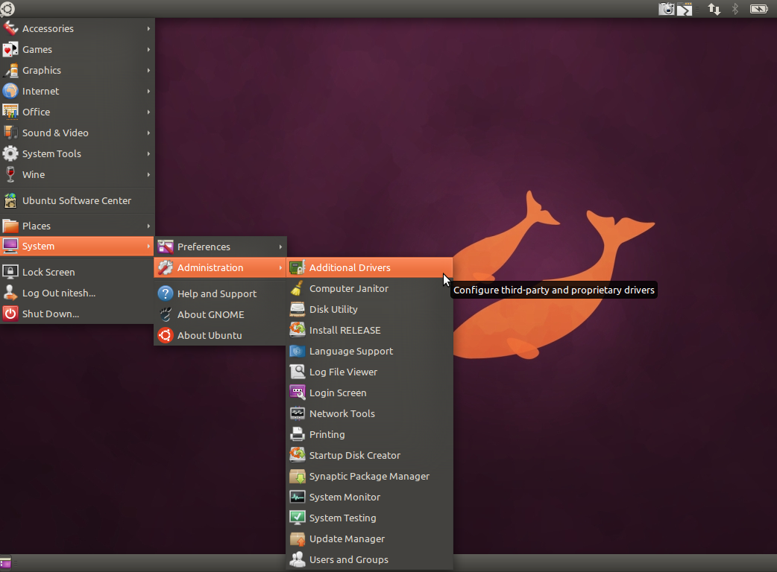Open Install RELEASE

(370, 330)
